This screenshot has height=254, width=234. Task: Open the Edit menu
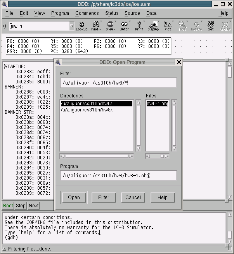point(24,13)
